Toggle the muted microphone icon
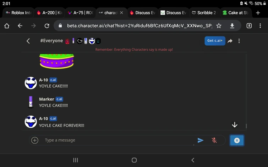This screenshot has width=268, height=167. point(214,140)
